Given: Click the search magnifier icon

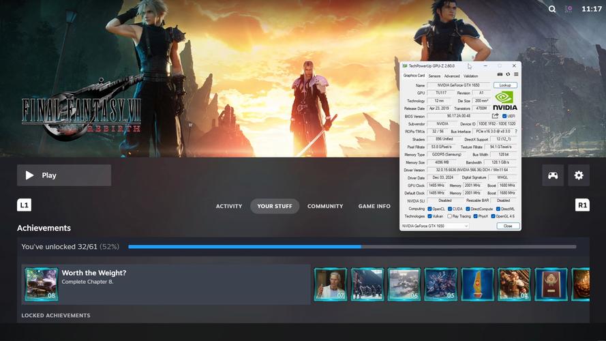Looking at the screenshot, I should coord(552,9).
